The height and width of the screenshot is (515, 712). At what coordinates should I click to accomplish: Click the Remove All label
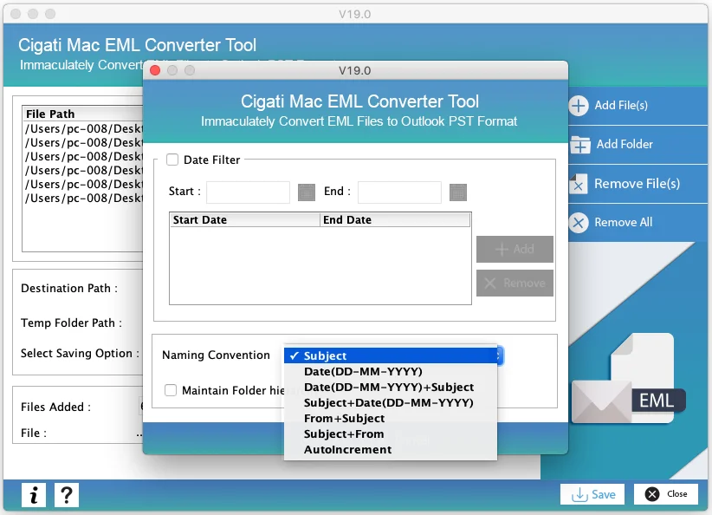(623, 222)
